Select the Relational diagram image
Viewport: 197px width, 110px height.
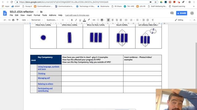(x=122, y=38)
